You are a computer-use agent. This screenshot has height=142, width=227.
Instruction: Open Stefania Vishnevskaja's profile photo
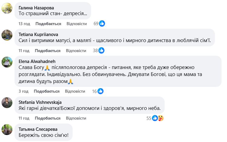click(x=7, y=103)
